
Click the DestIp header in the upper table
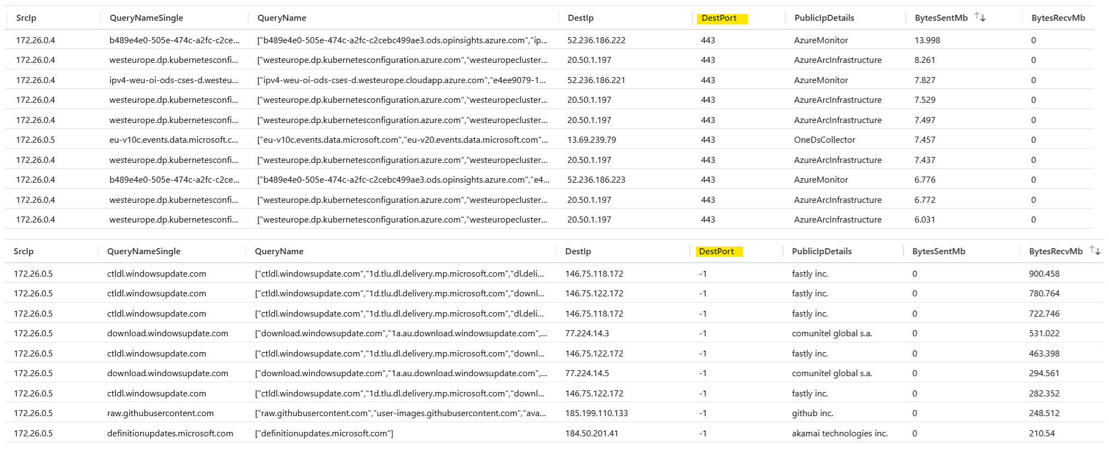[580, 18]
